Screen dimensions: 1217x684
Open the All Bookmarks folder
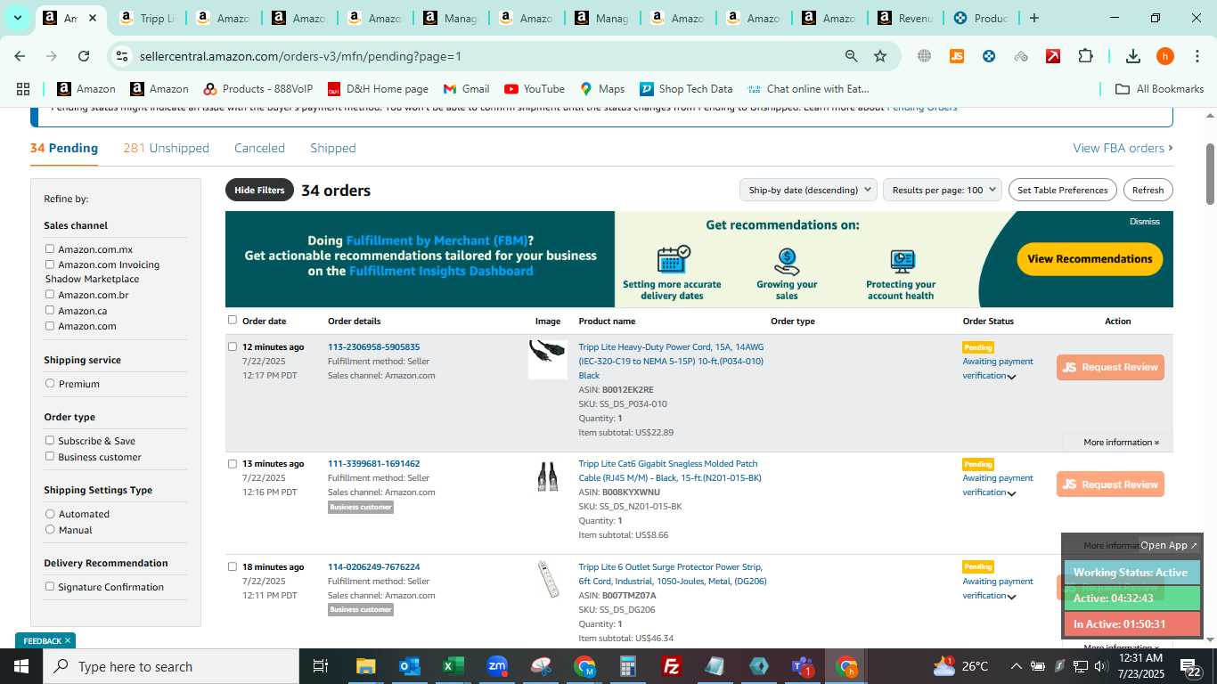tap(1160, 89)
